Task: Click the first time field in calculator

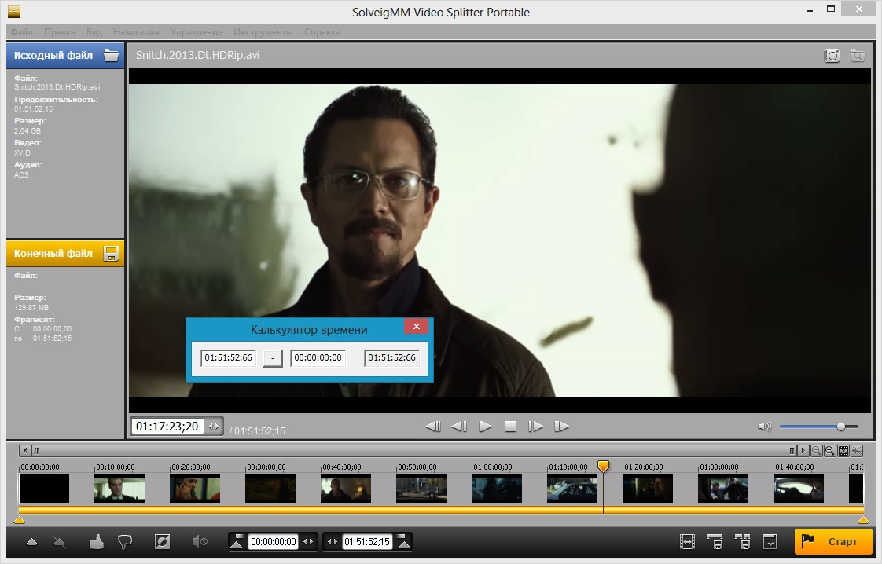Action: pyautogui.click(x=229, y=357)
